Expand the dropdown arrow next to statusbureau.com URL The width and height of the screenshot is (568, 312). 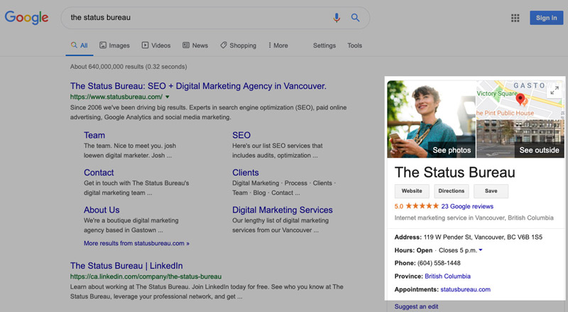tap(168, 97)
